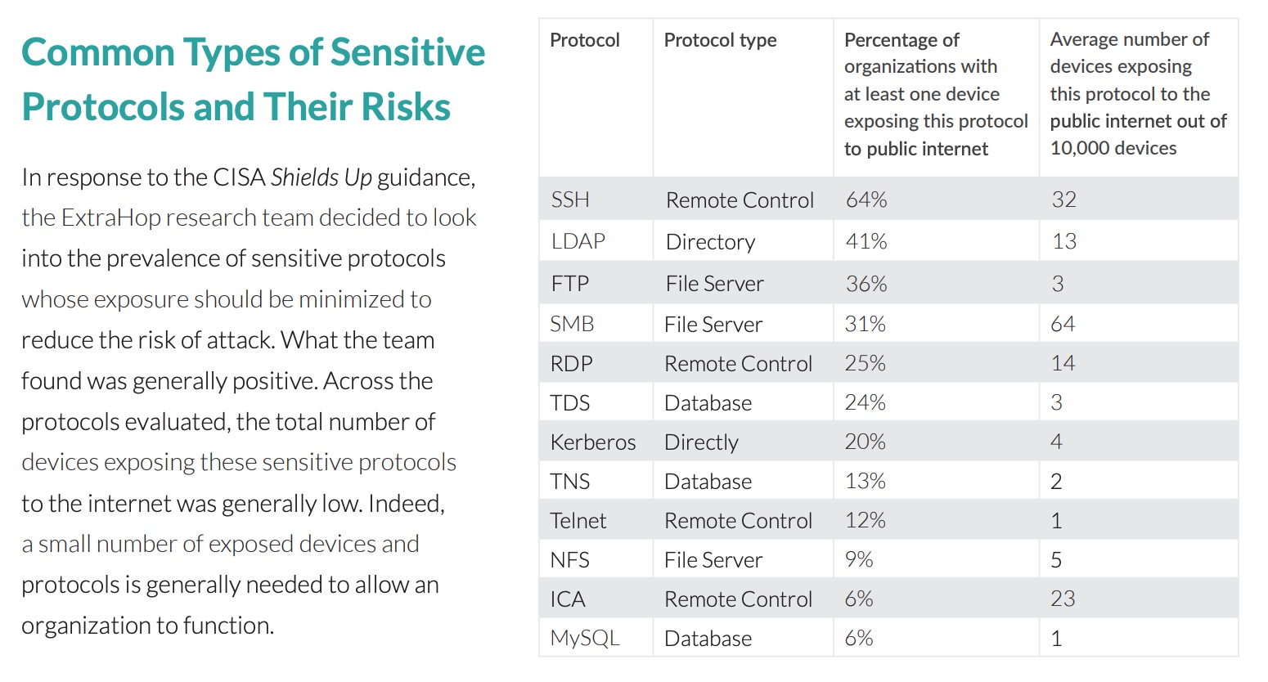The width and height of the screenshot is (1268, 682).
Task: Click the "Directly" protocol type cell
Action: pos(701,442)
